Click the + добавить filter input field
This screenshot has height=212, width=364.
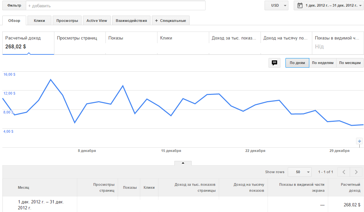[x=116, y=6]
